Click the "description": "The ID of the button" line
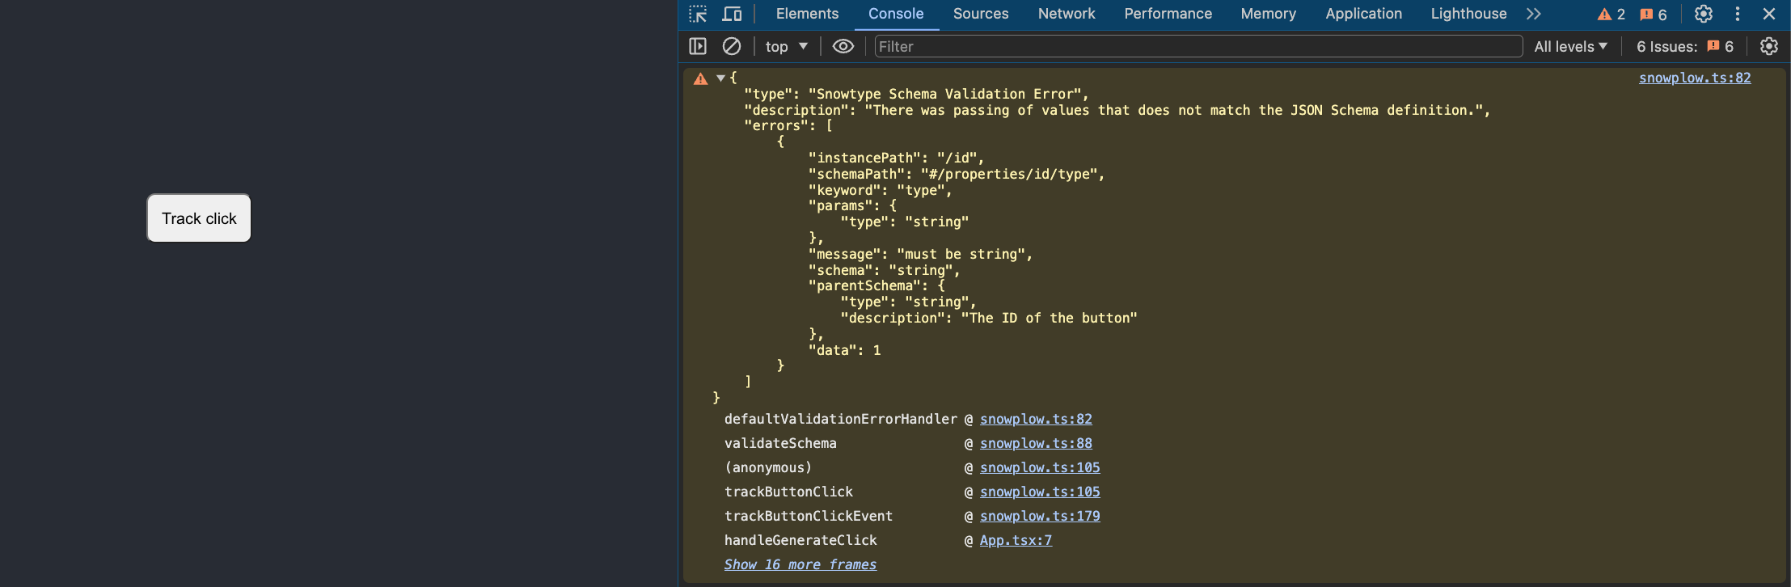Screen dimensions: 1791x587 989,318
